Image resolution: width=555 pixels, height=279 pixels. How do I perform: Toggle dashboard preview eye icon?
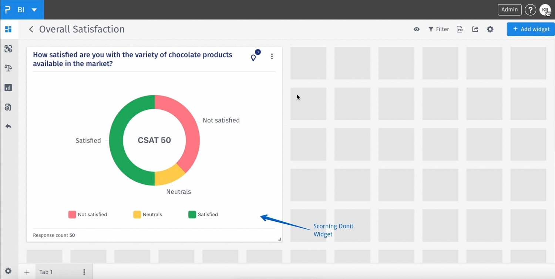[x=417, y=29]
